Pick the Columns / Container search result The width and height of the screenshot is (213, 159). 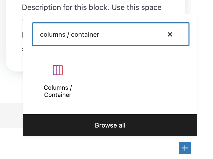[x=58, y=81]
